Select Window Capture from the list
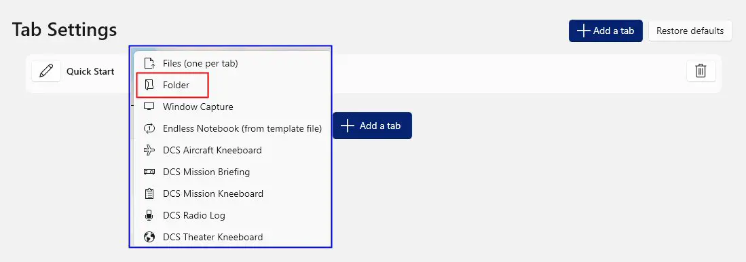Viewport: 746px width, 262px height. coord(231,107)
